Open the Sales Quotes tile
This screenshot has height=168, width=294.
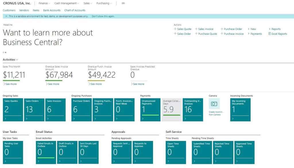click(13, 110)
